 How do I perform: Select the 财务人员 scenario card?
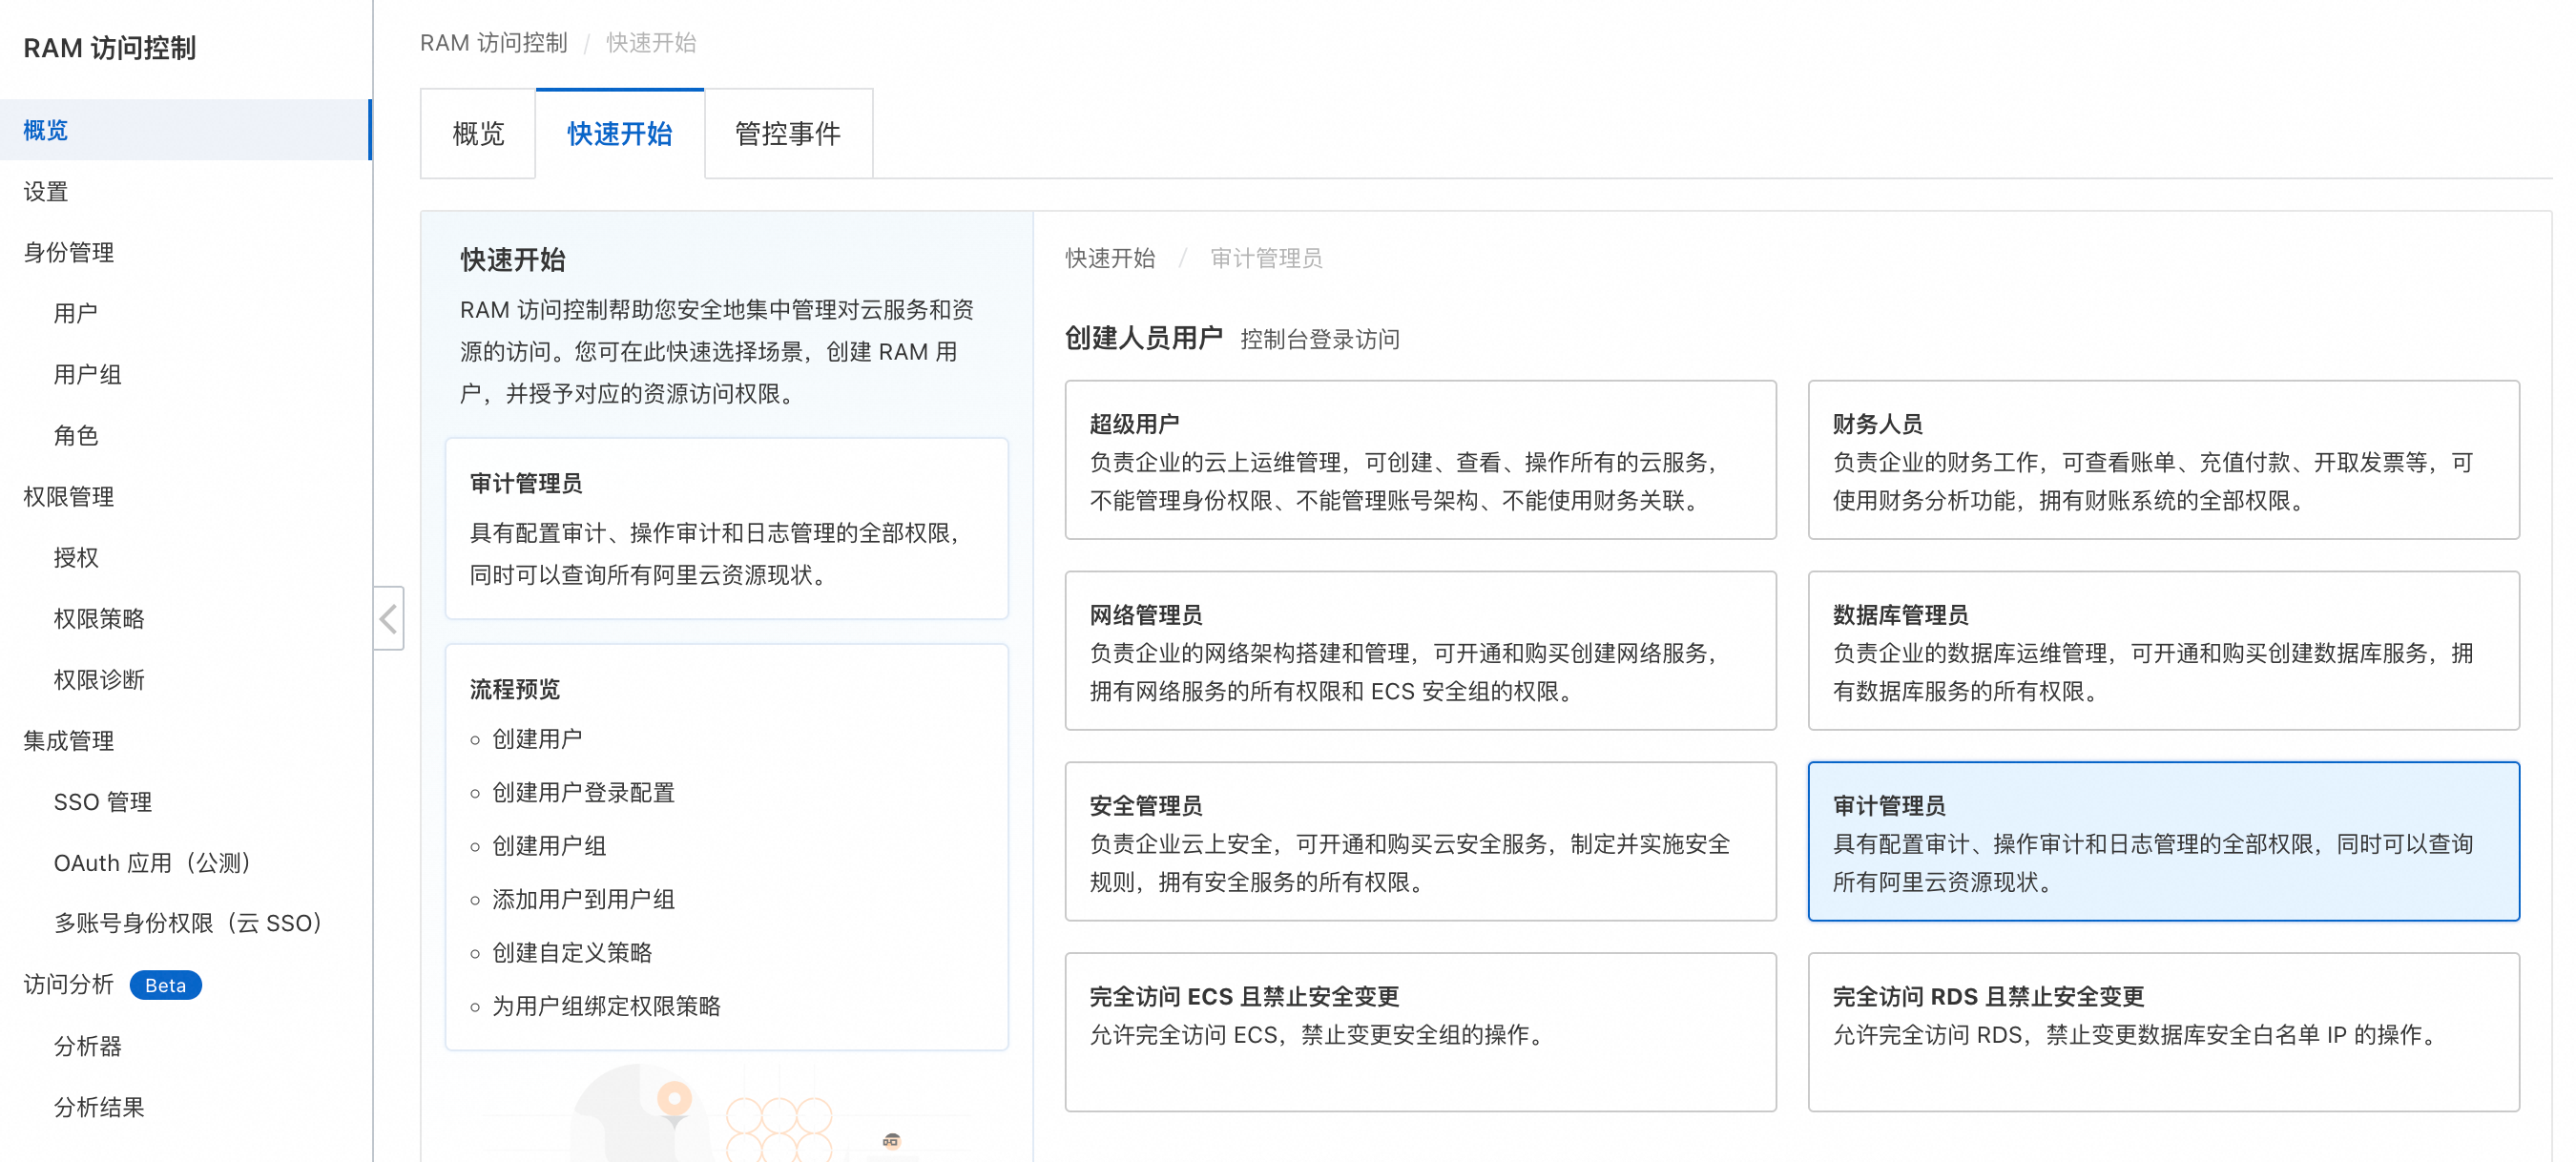[2162, 460]
